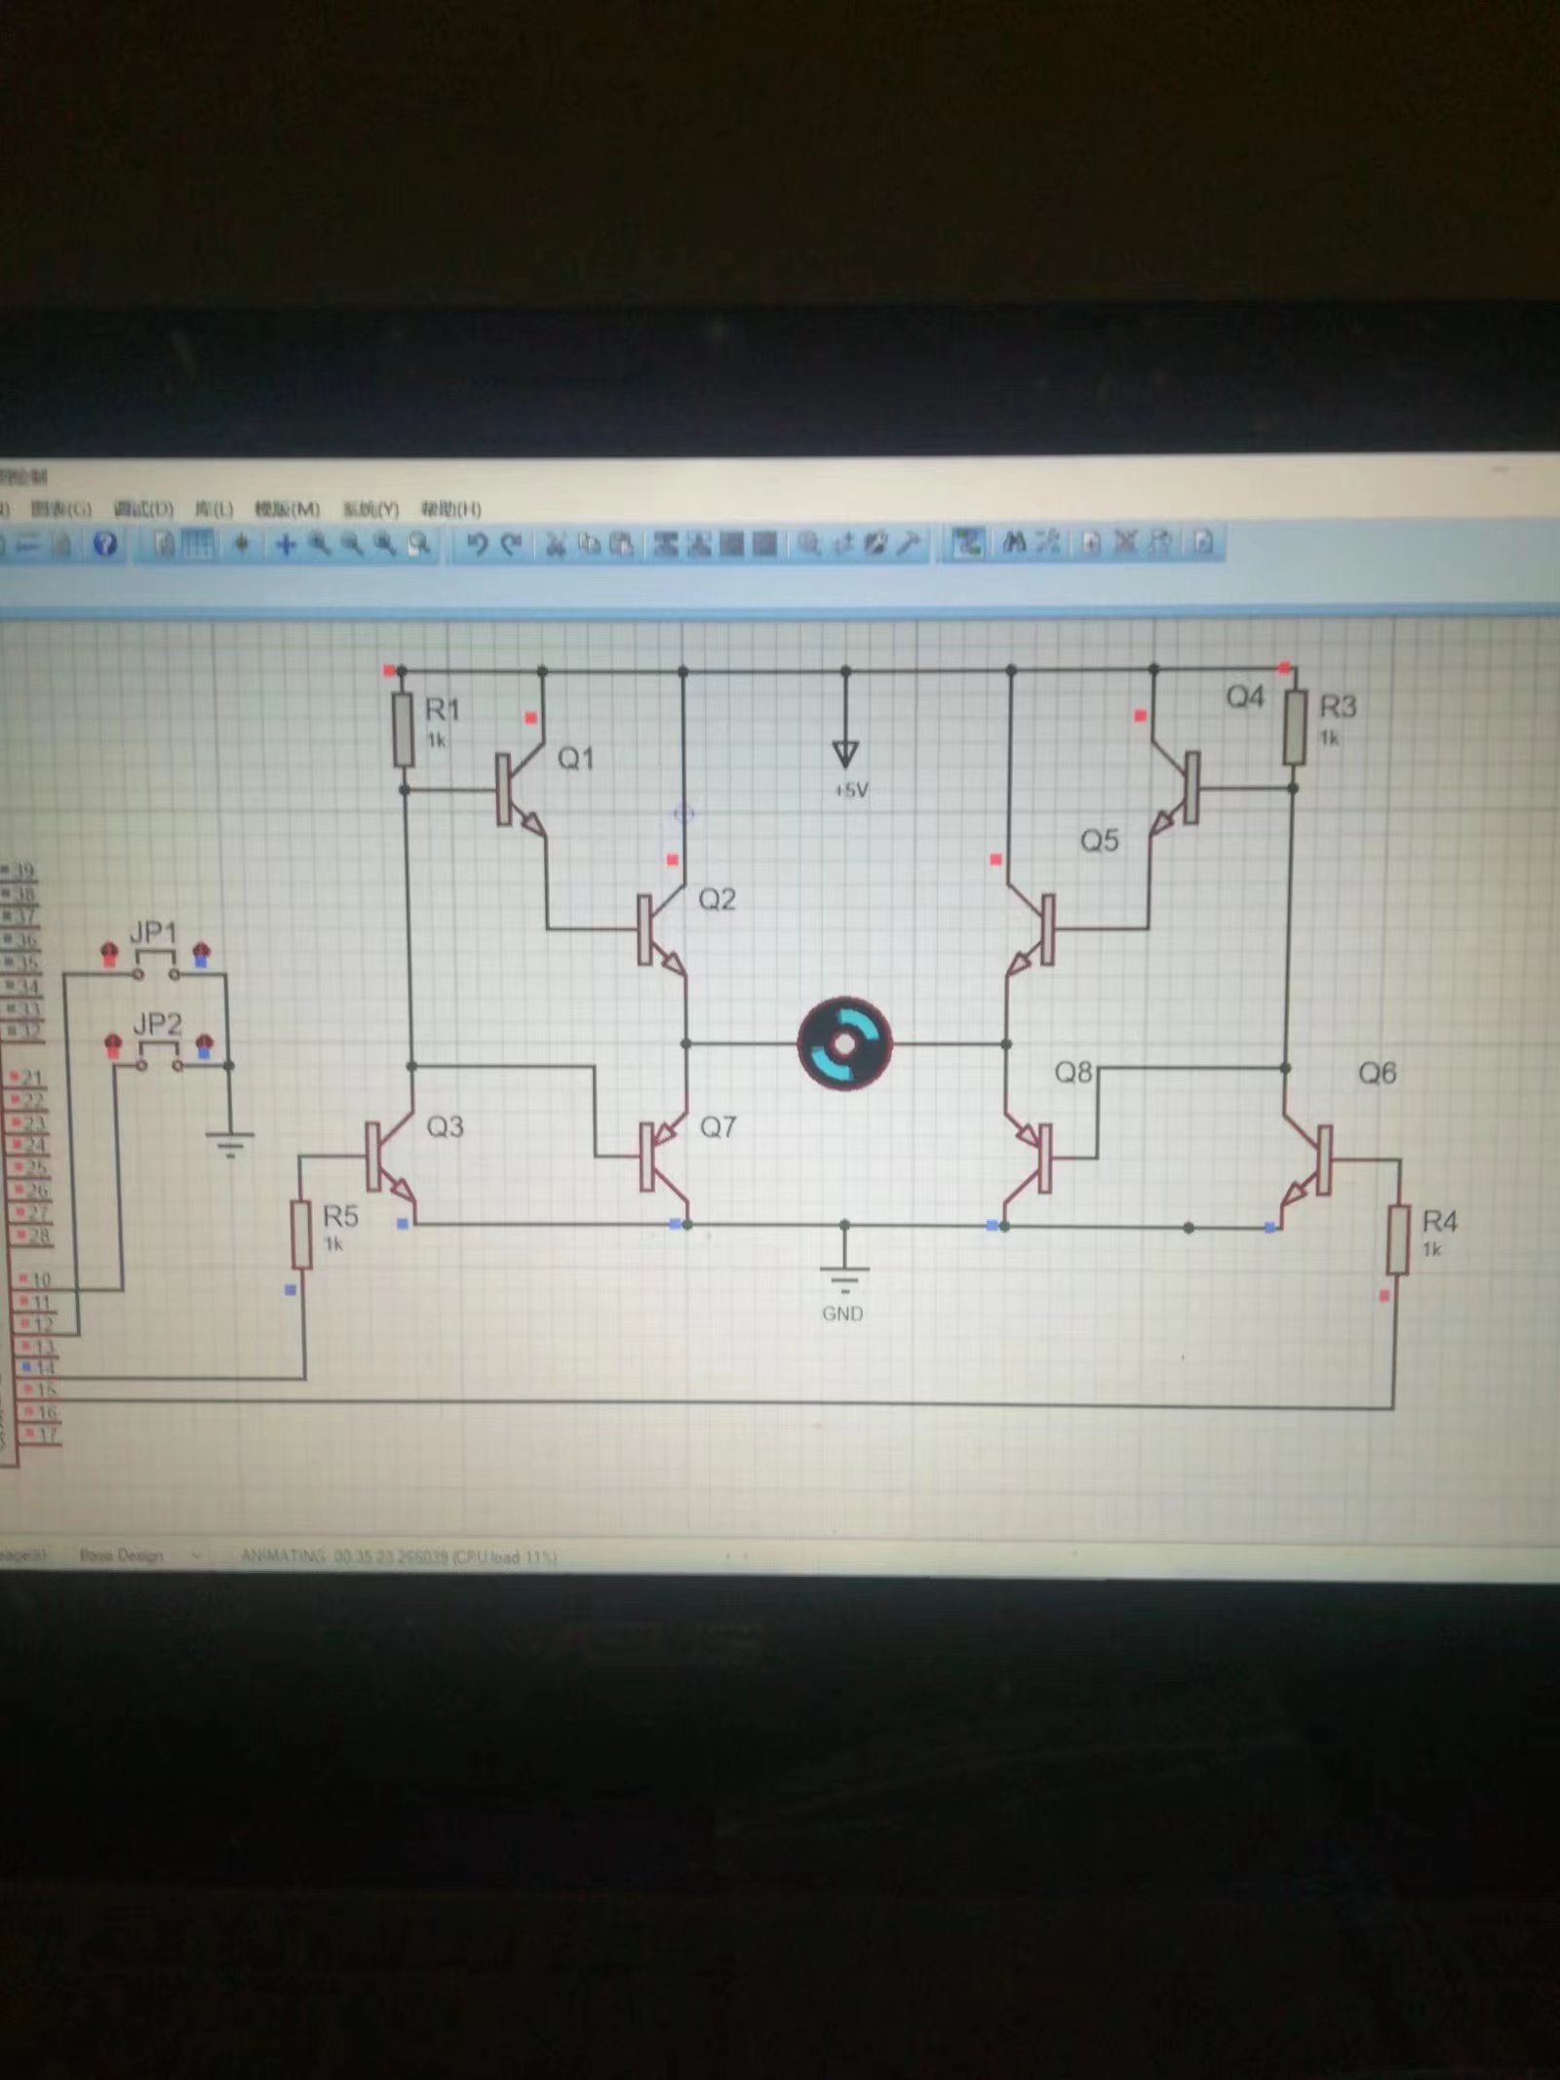Toggle the wire auto-router icon

pyautogui.click(x=967, y=542)
